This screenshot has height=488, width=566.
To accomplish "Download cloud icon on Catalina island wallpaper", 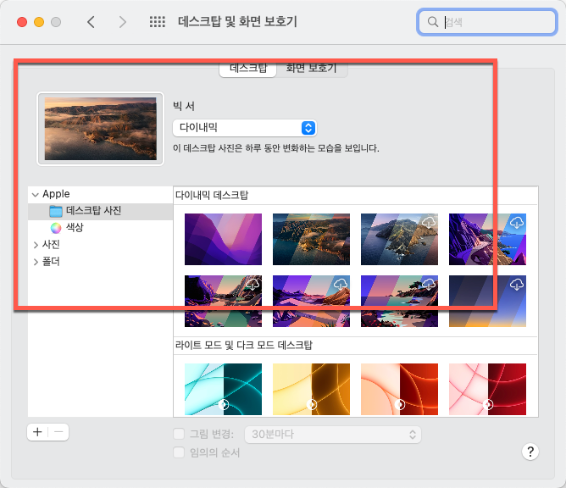I will pos(429,222).
